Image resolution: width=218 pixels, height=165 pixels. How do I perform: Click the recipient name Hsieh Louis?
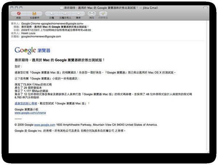click(28, 33)
